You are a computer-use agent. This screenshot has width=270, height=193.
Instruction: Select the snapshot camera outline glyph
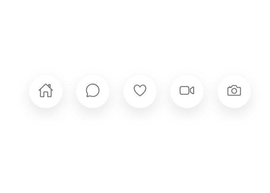[x=234, y=90]
